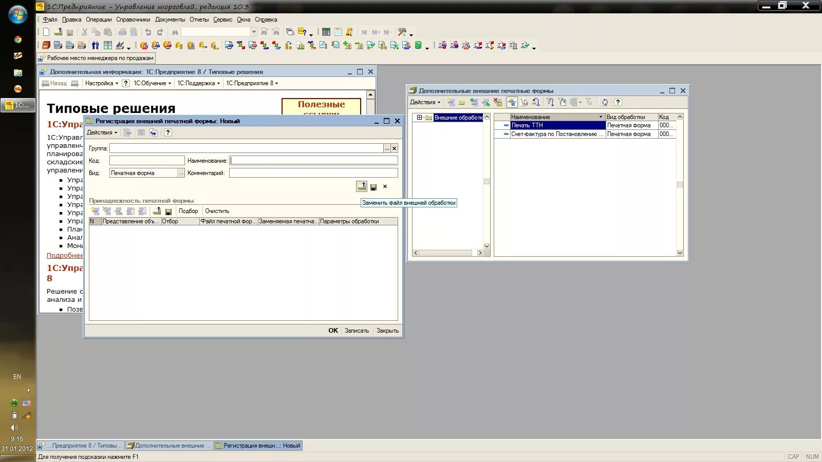Click into the Наименование input field
Image resolution: width=822 pixels, height=462 pixels.
point(313,161)
